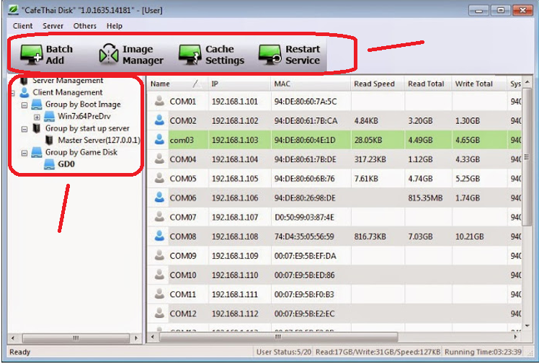Select Client Management tree label
539x364 pixels.
[x=68, y=92]
